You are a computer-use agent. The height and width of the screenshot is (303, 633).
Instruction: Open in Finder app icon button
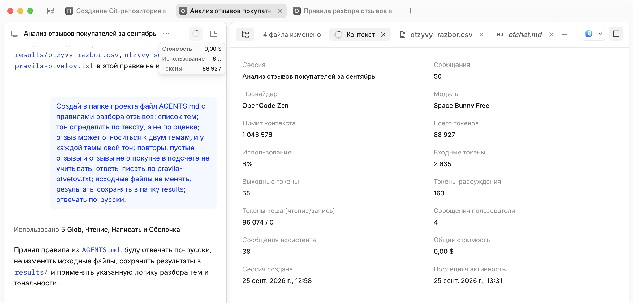[x=589, y=34]
